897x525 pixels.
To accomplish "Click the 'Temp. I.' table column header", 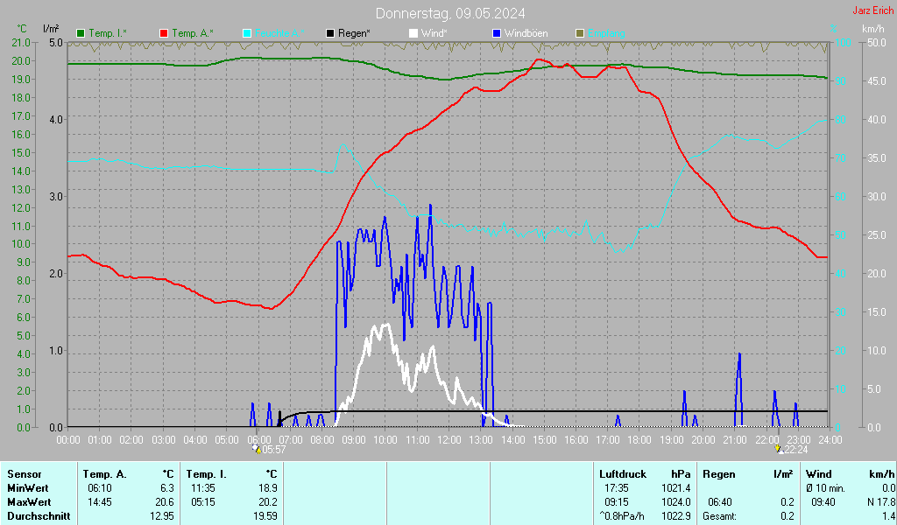I will 206,474.
